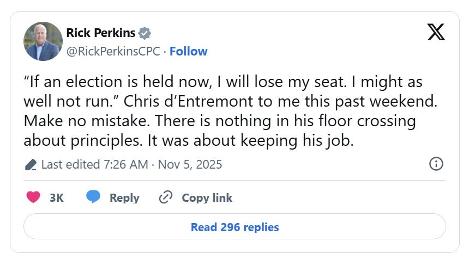Click the tweet's first line of text
Viewport: 469px width, 260px height.
223,83
